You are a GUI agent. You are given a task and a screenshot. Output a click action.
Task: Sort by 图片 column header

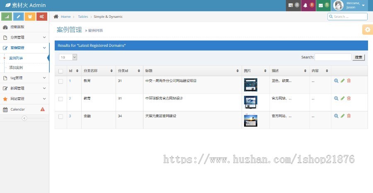255,71
